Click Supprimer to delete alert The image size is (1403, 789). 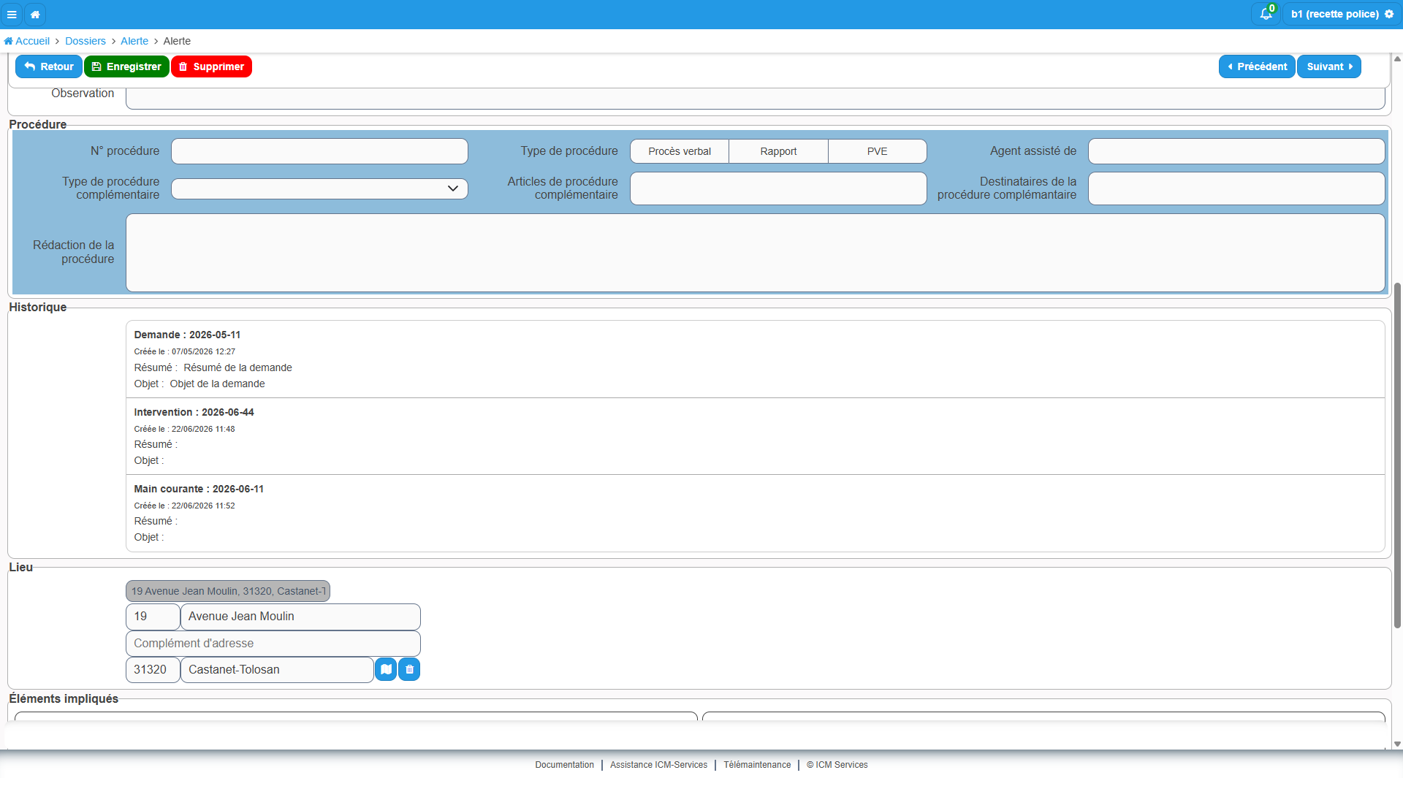[211, 66]
